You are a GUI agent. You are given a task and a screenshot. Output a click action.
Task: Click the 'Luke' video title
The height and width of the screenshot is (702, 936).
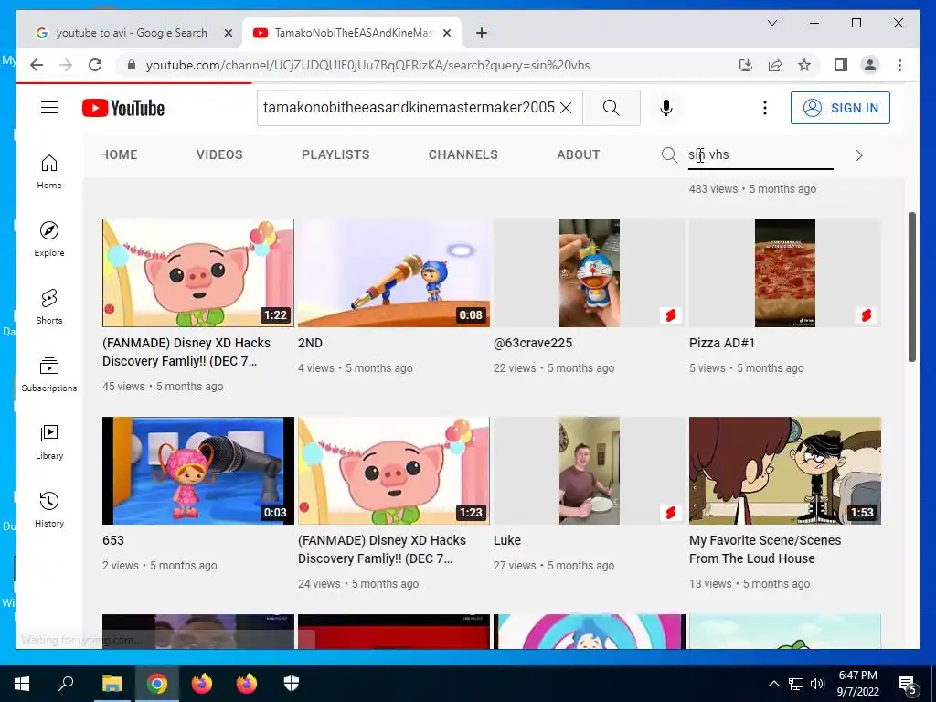click(x=506, y=541)
